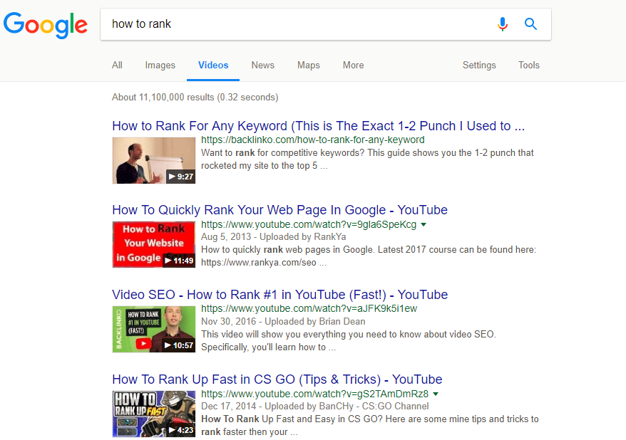Open the youtube.com watch?v=9gla6SpeKcg URL
Screen dimensions: 626x440
309,224
